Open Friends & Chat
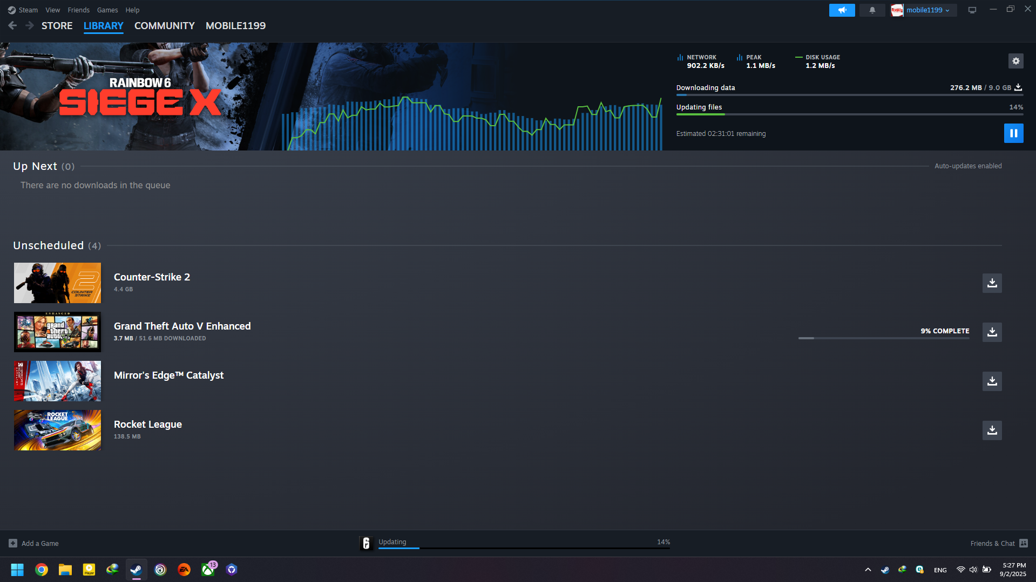Image resolution: width=1036 pixels, height=582 pixels. pyautogui.click(x=999, y=543)
